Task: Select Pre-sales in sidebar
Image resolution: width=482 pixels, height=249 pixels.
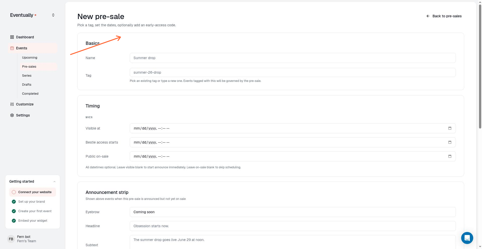Action: [x=38, y=67]
